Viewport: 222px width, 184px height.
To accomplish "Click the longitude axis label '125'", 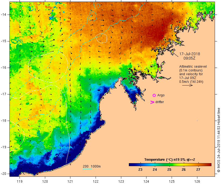I will click(x=172, y=181).
